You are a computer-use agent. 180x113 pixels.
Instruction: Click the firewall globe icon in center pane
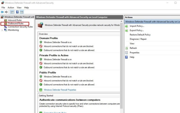[x=40, y=25]
